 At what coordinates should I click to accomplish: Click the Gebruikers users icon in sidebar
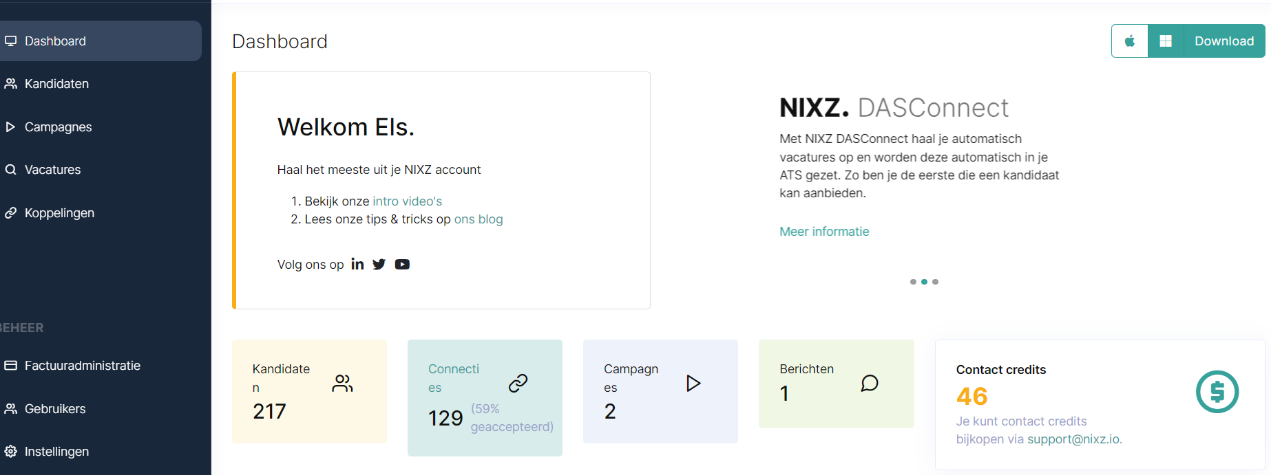[10, 409]
